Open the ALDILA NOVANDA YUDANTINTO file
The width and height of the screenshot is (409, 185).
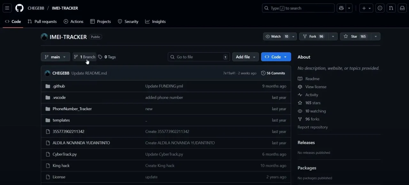pos(81,143)
